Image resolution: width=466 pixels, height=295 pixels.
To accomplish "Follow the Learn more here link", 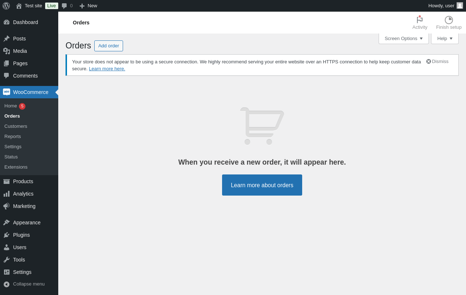I will pyautogui.click(x=107, y=69).
